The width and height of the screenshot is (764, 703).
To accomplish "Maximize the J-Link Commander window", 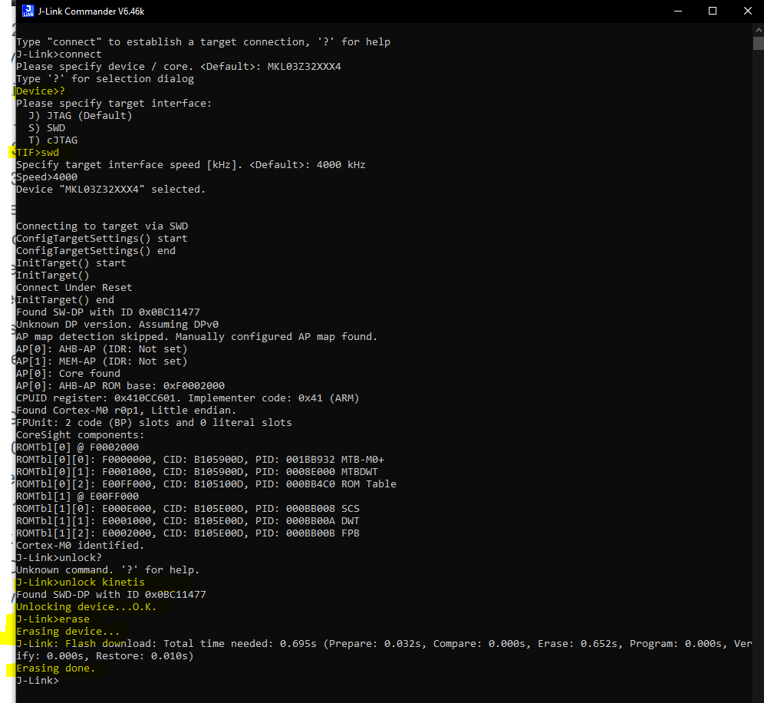I will [713, 11].
